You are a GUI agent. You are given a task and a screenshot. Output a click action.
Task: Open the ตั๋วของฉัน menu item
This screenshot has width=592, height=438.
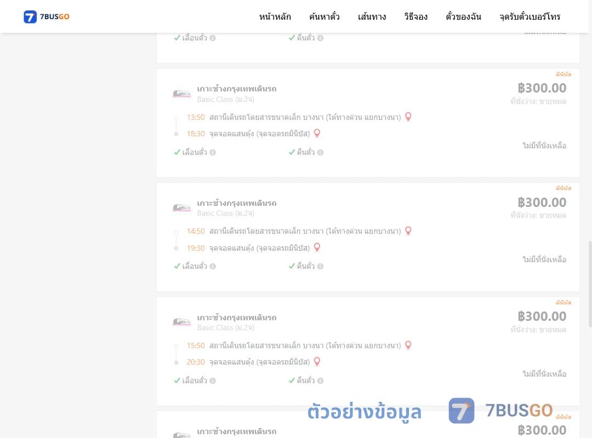463,16
